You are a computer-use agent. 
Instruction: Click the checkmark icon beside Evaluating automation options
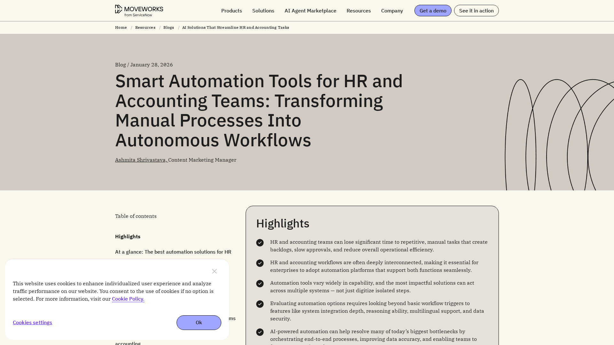(260, 304)
